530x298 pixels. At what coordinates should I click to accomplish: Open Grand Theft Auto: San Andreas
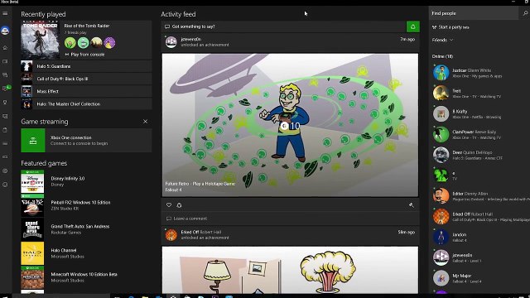tap(86, 229)
